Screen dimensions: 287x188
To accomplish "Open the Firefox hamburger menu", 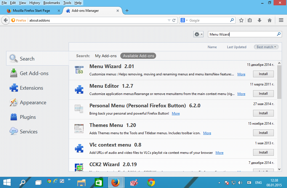I will (281, 20).
